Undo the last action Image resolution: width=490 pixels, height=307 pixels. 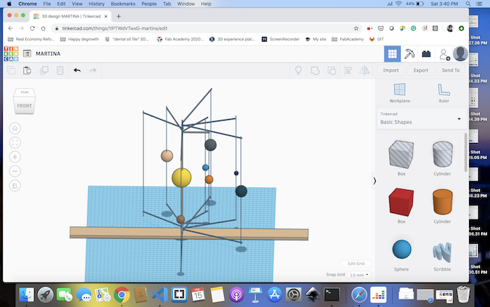pyautogui.click(x=77, y=70)
